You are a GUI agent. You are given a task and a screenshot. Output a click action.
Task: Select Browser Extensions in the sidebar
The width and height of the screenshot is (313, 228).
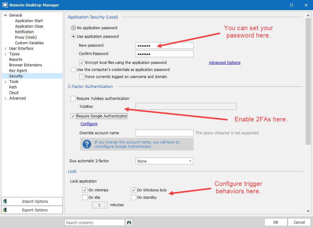26,65
